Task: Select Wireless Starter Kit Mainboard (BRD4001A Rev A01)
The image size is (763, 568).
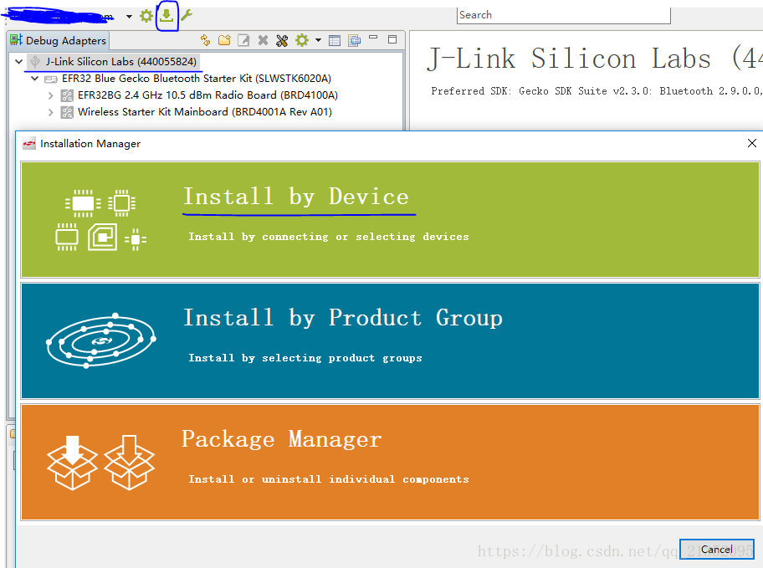Action: (x=205, y=112)
